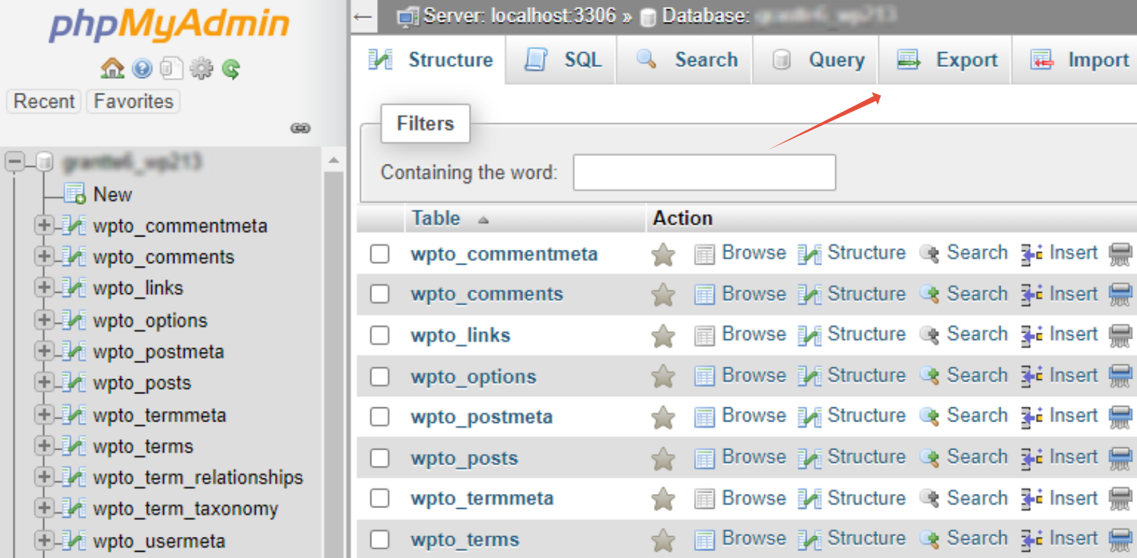Click table icon beside wpto_usermeta in tree
The width and height of the screenshot is (1137, 558).
[x=73, y=540]
